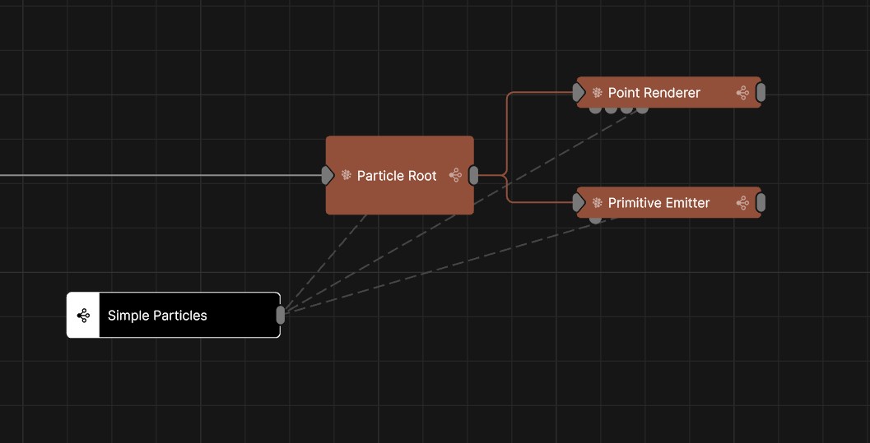
Task: Select the Point Renderer node title
Action: (x=654, y=93)
